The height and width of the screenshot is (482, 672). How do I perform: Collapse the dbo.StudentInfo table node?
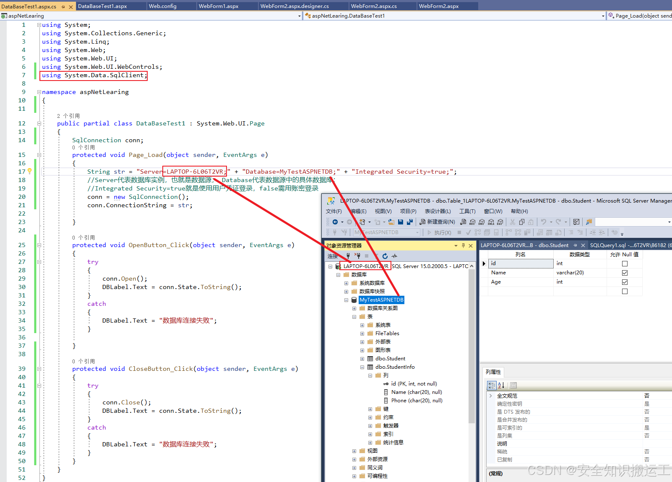click(x=362, y=367)
